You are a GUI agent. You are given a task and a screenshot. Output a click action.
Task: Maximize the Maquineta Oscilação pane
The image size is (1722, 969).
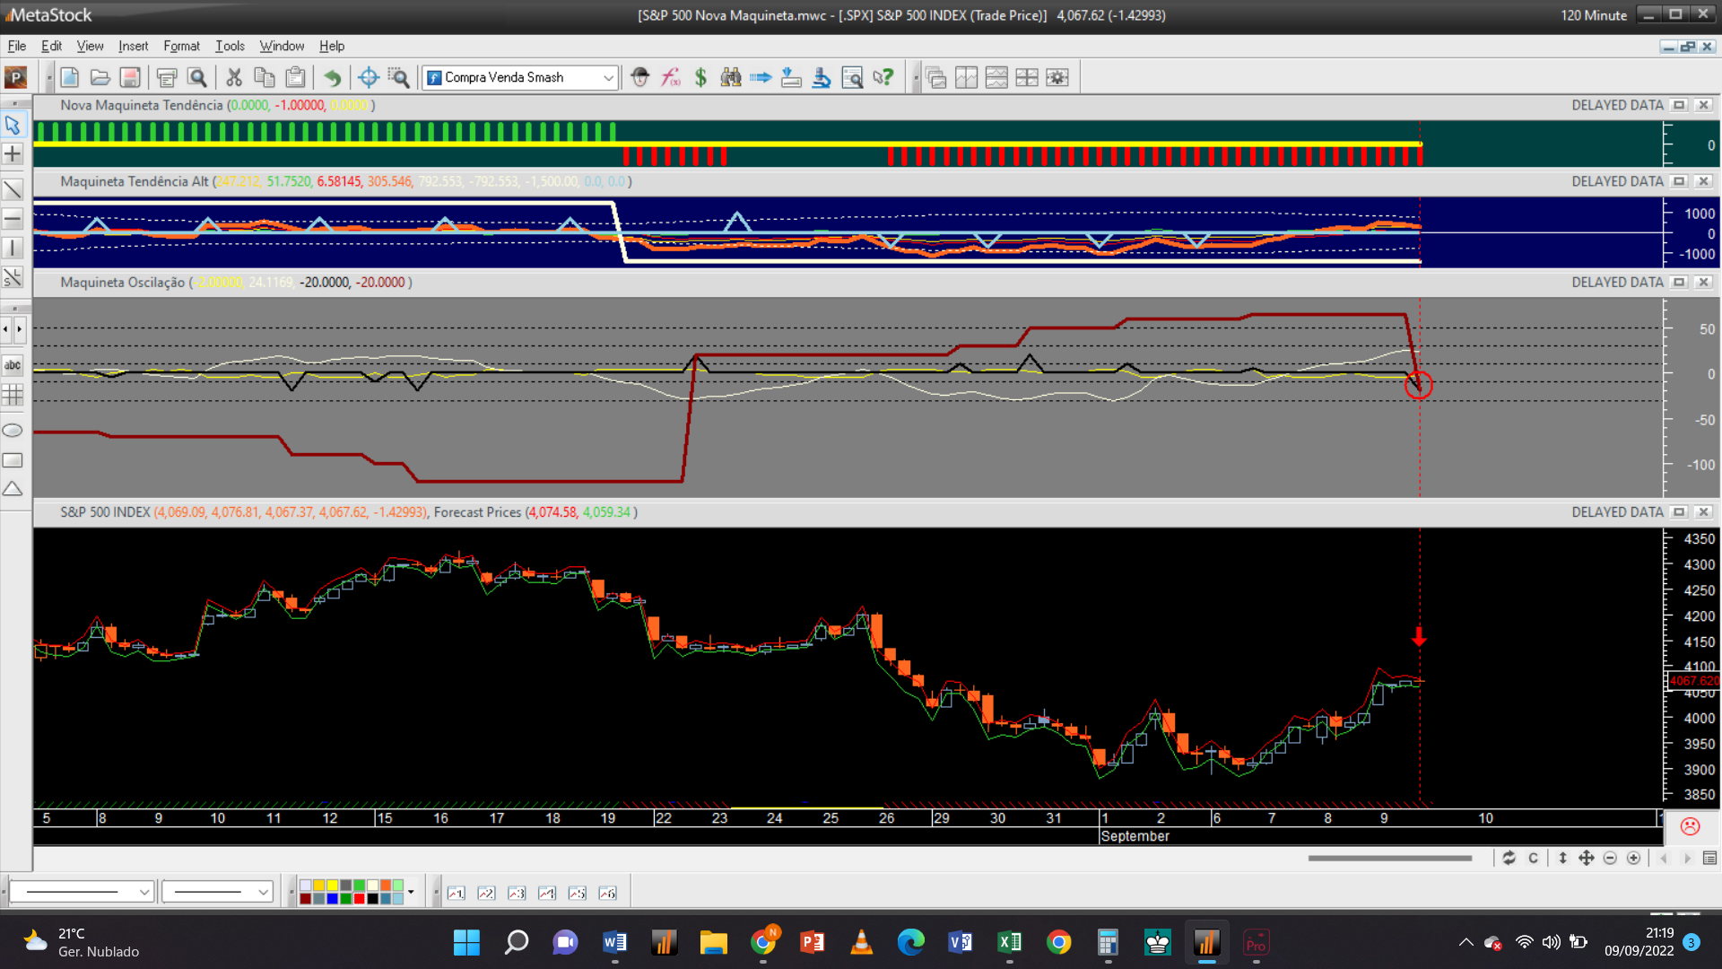pyautogui.click(x=1679, y=283)
